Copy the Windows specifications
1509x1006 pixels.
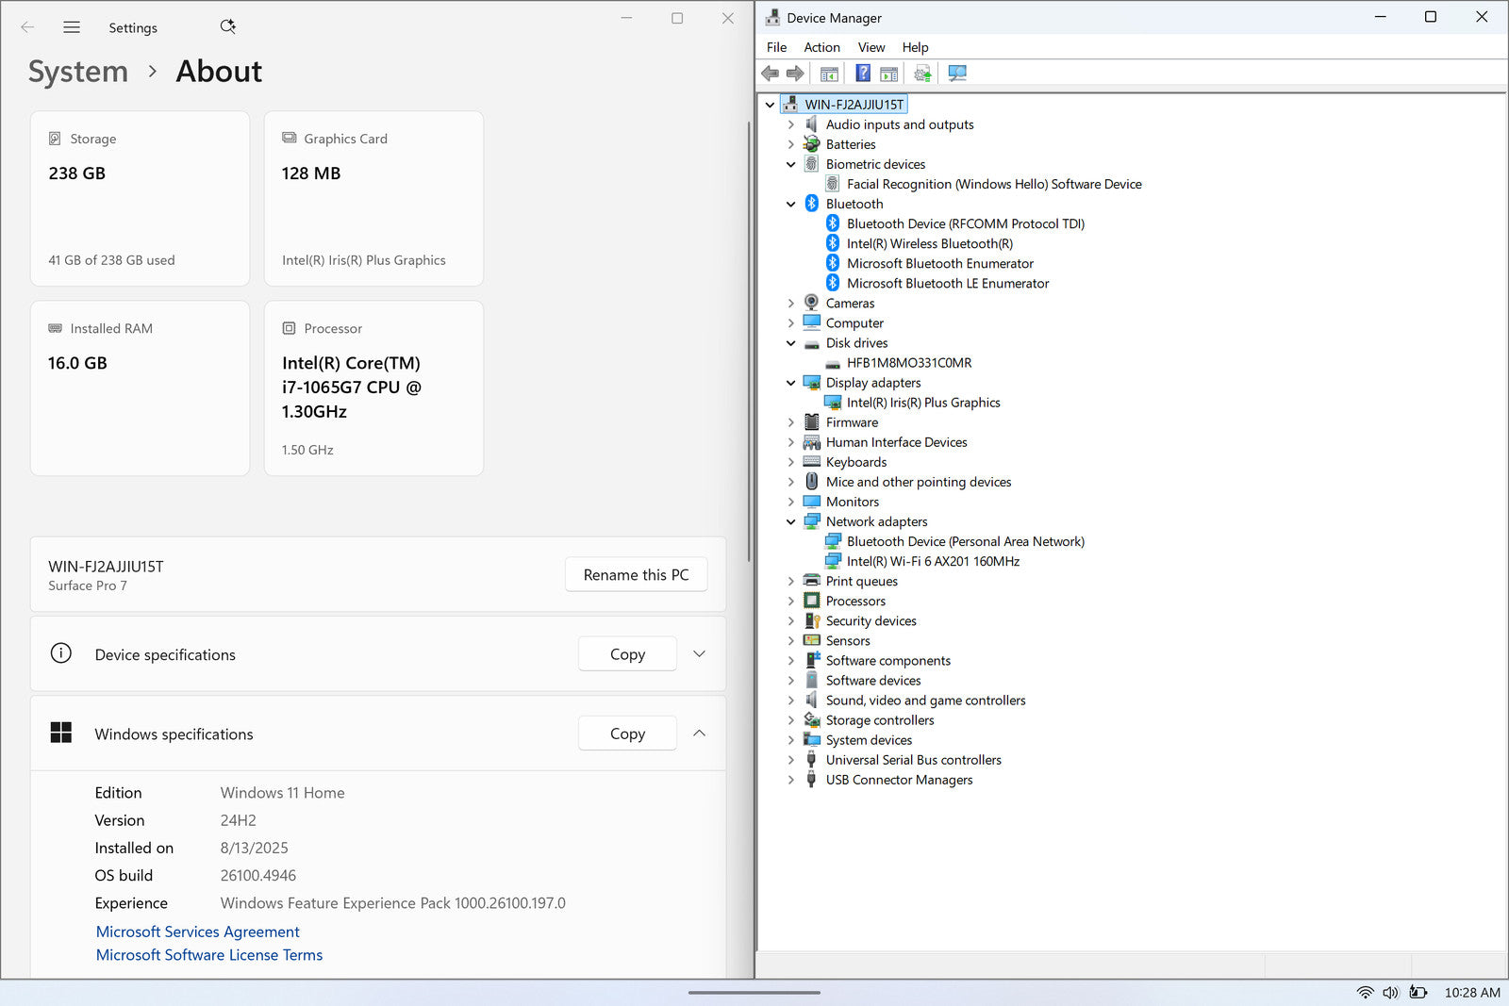(627, 734)
